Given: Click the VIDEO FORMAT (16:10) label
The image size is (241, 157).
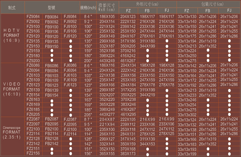Looking at the screenshot, I should click(x=12, y=89).
